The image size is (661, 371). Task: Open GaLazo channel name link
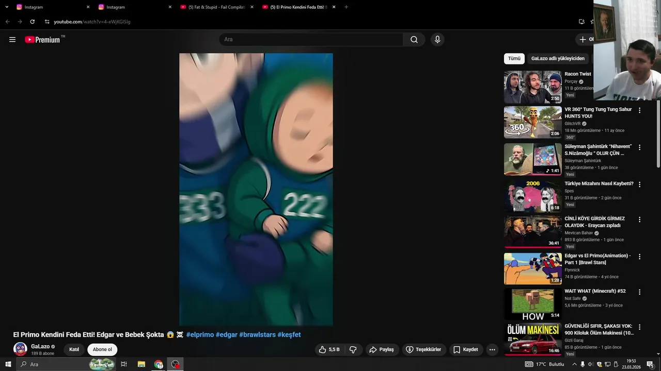[x=40, y=347]
